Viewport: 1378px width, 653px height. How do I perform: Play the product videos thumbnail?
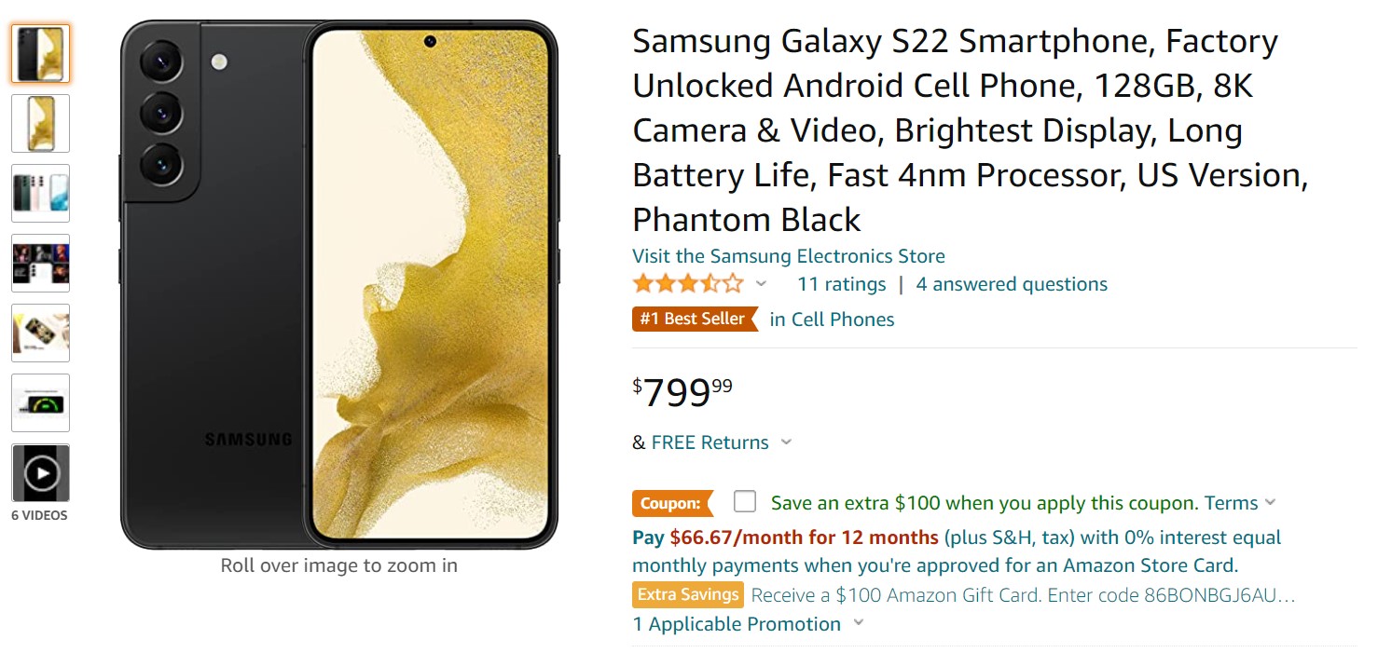pyautogui.click(x=40, y=473)
